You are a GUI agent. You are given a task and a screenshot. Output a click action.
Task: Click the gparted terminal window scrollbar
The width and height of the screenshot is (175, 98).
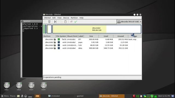pyautogui.click(x=21, y=50)
